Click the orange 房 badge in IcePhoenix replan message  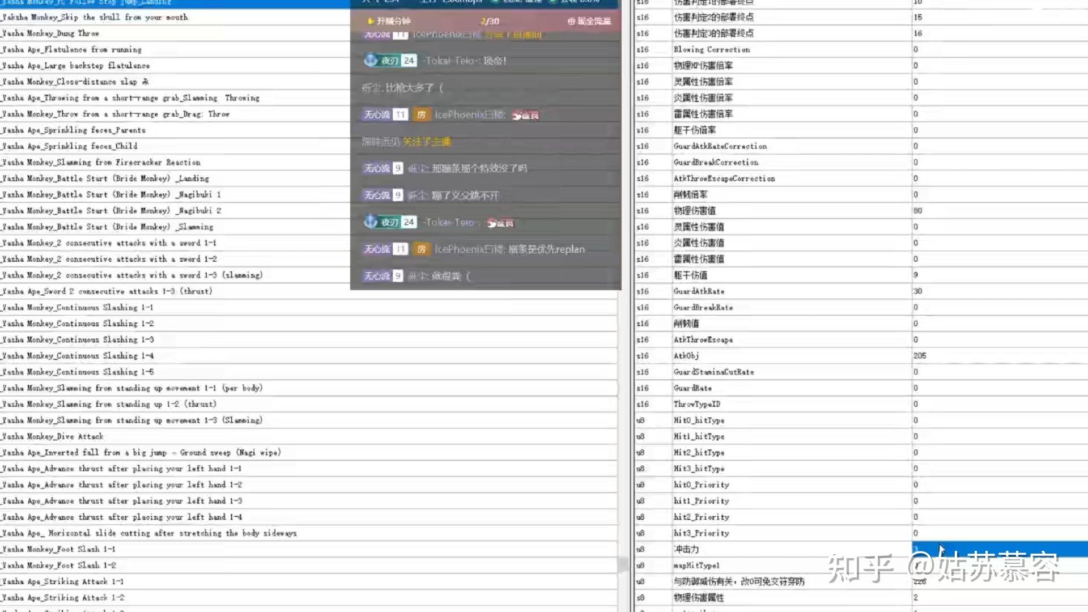(421, 249)
